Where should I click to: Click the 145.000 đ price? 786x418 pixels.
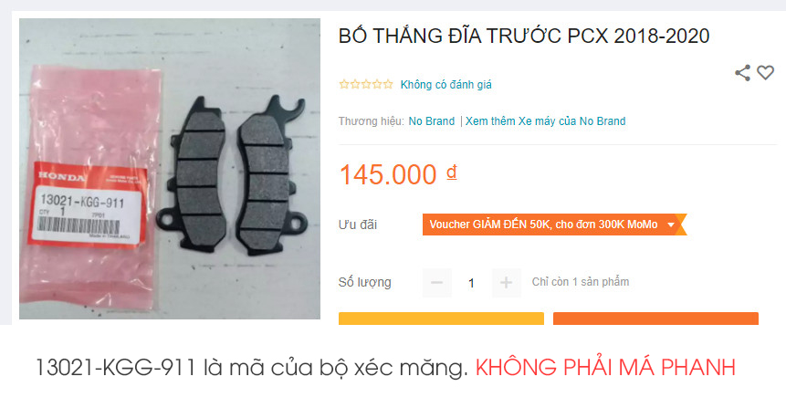click(398, 174)
